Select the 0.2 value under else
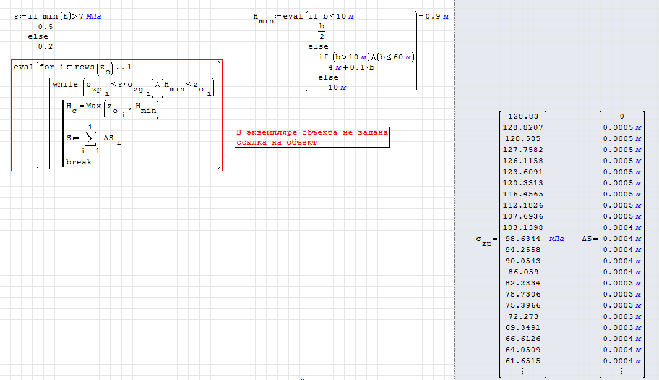 click(x=45, y=46)
